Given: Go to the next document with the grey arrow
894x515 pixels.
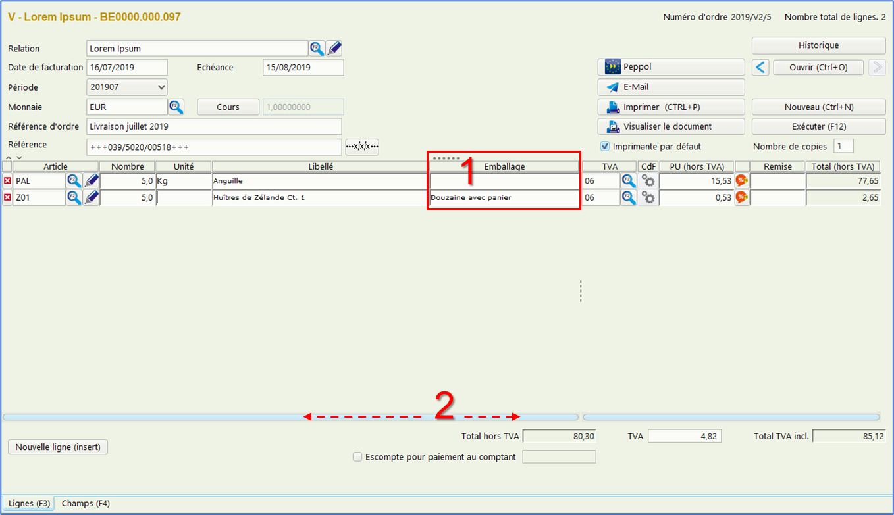Looking at the screenshot, I should coord(877,67).
